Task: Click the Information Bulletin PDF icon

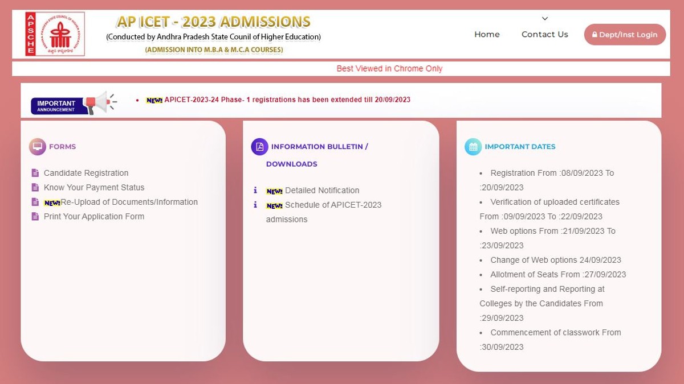Action: point(259,147)
